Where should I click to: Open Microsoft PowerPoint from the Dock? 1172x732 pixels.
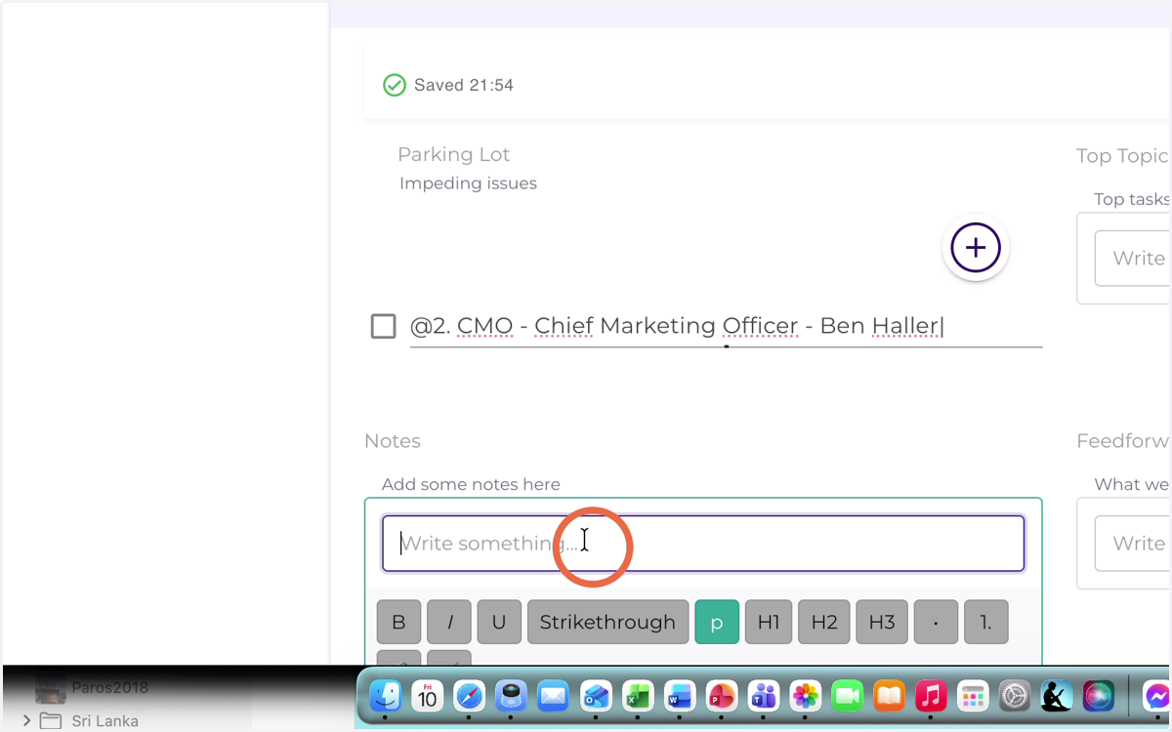pyautogui.click(x=722, y=696)
